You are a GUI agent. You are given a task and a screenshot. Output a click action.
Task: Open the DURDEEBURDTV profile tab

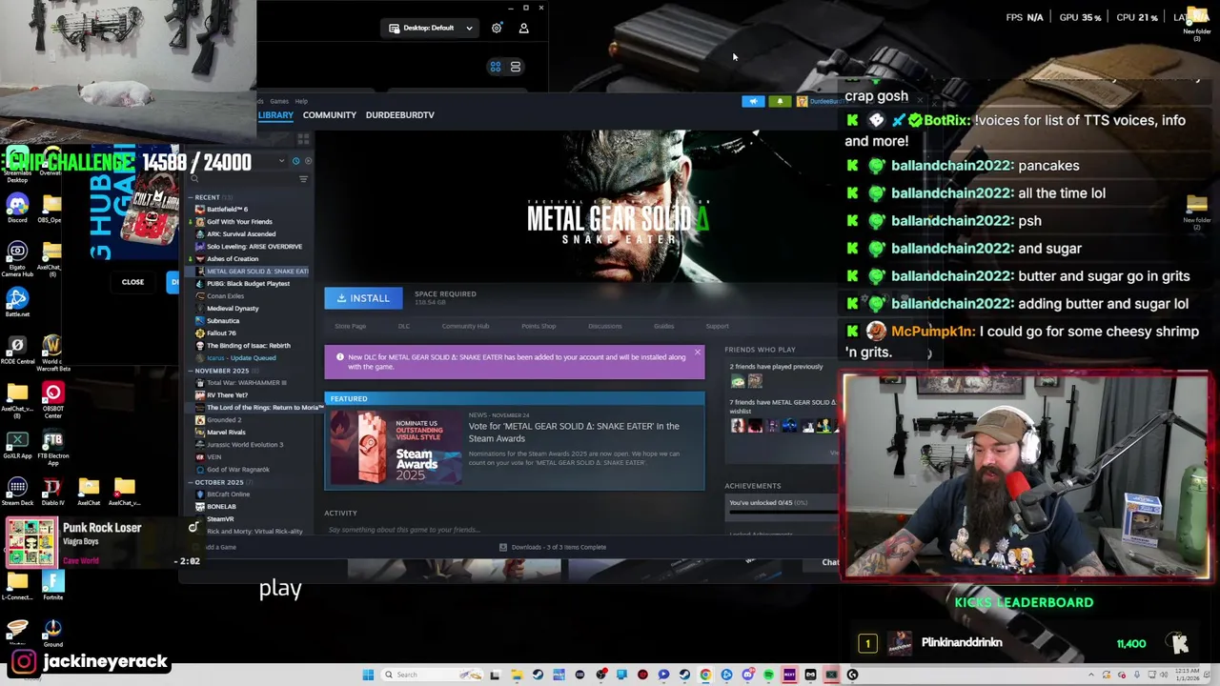(x=399, y=115)
